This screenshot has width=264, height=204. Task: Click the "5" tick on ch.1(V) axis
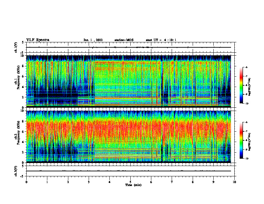[x=23, y=42]
